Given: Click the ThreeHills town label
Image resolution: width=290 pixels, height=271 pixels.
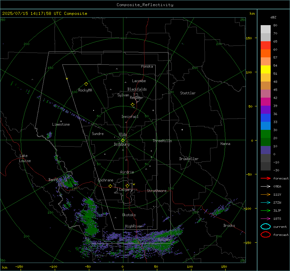Looking at the screenshot, I should [x=162, y=141].
